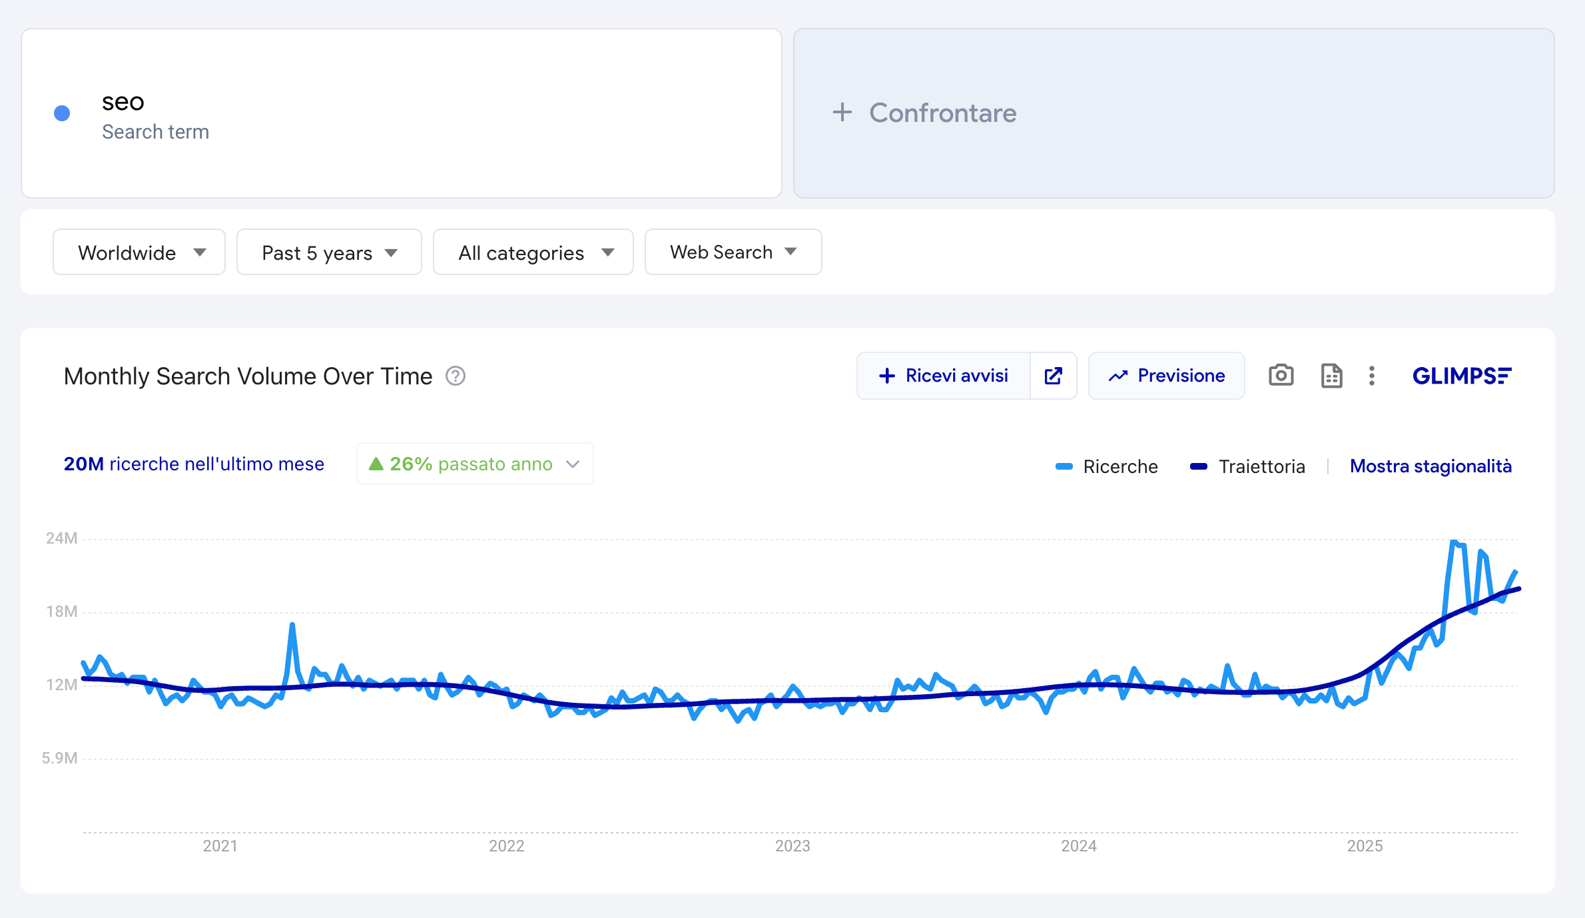Click the external link share icon
Screen dimensions: 1585x918
click(1053, 376)
